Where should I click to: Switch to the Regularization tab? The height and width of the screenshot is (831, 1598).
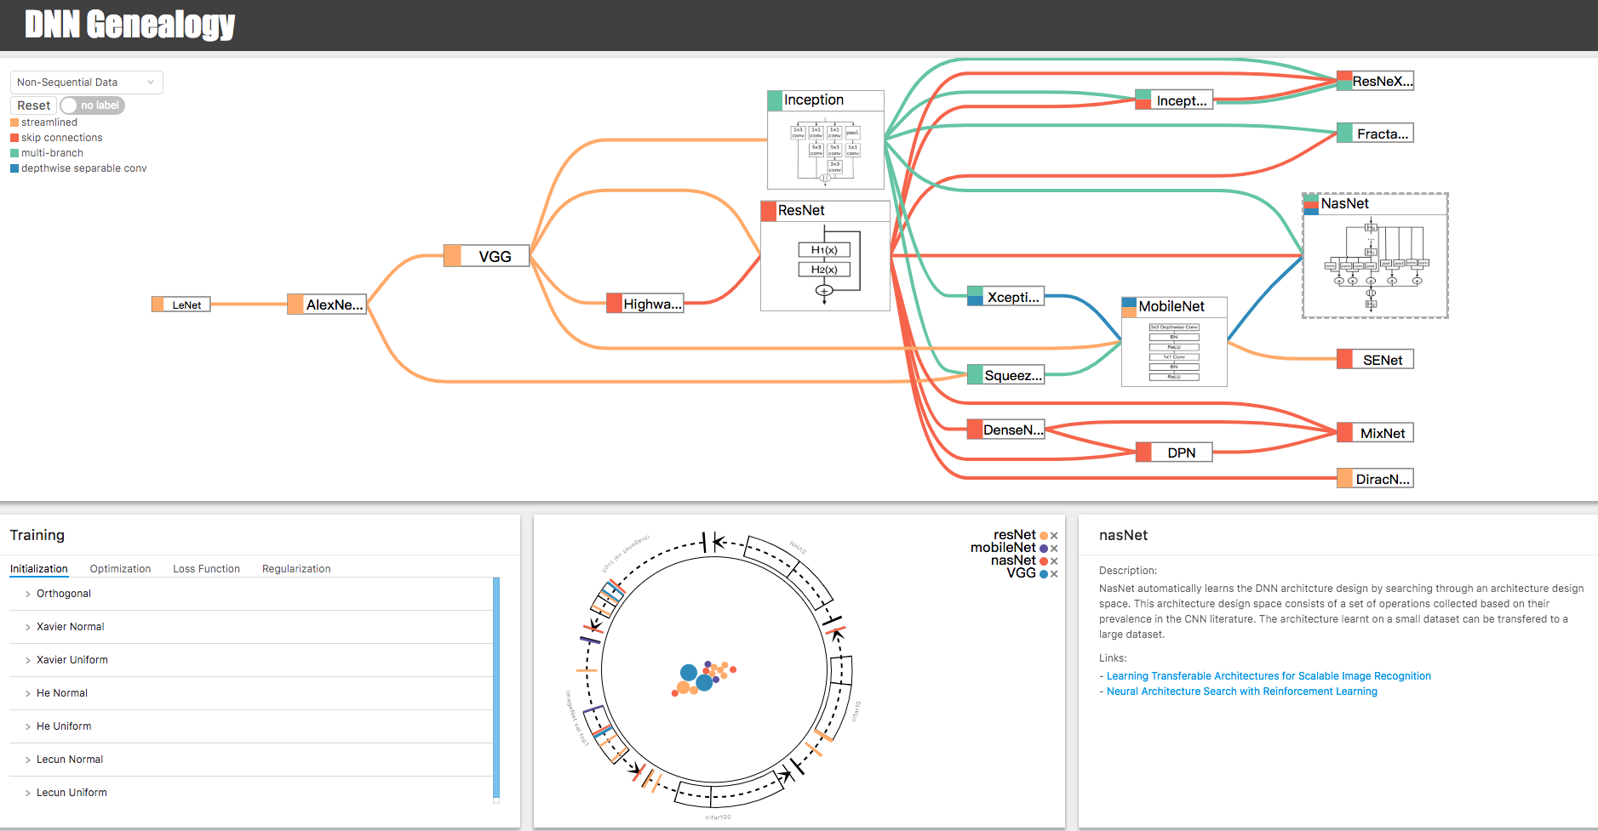pos(296,569)
